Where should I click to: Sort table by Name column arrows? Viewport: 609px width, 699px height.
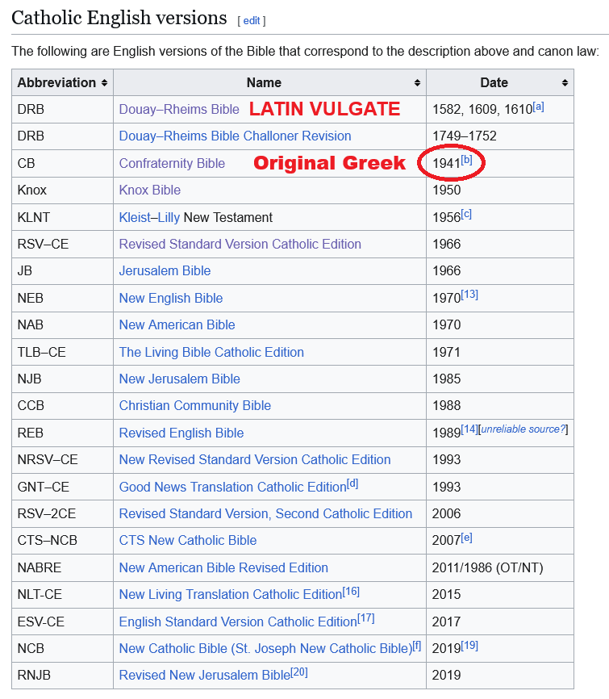pos(417,83)
